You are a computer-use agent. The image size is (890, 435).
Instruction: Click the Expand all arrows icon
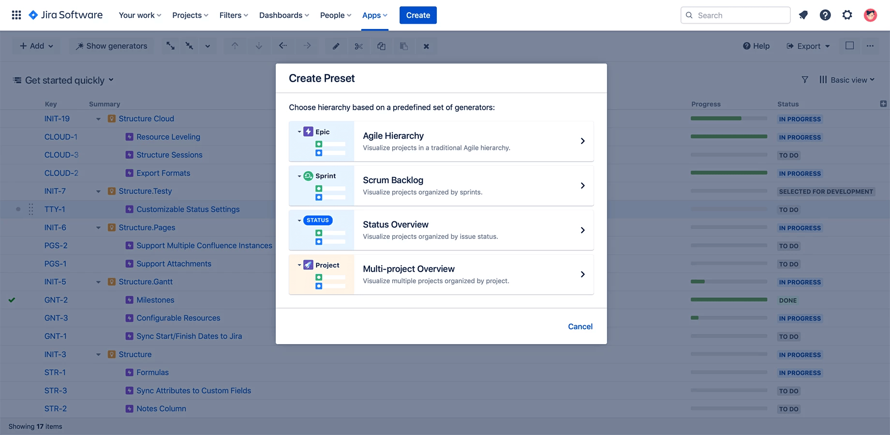click(171, 46)
